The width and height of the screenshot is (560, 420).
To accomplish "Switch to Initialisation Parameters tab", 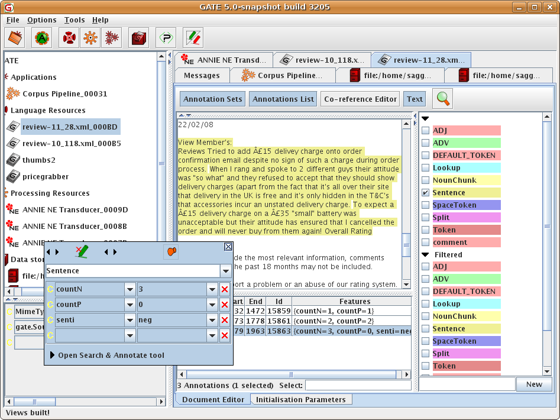I will pyautogui.click(x=301, y=399).
